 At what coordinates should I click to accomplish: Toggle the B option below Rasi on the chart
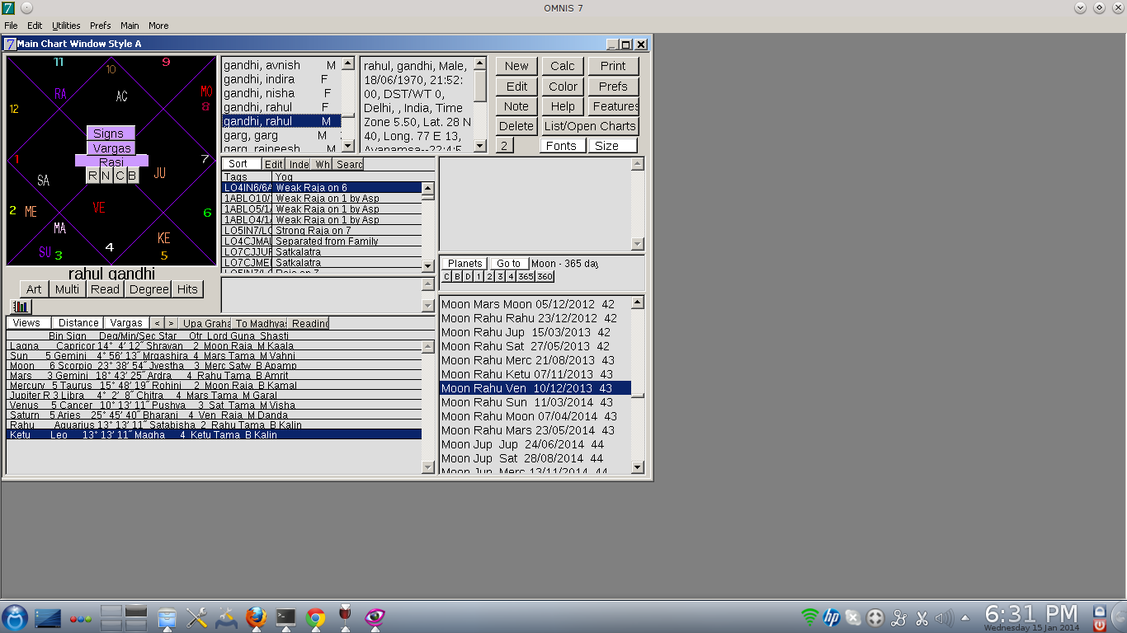(132, 176)
